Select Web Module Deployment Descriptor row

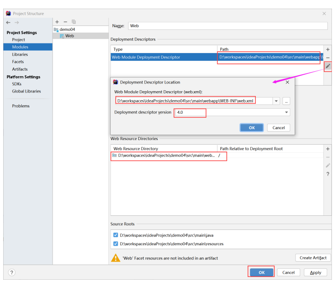(217, 57)
